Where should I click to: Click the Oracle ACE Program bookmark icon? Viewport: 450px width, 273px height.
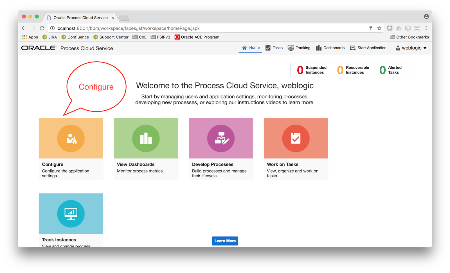coord(177,37)
